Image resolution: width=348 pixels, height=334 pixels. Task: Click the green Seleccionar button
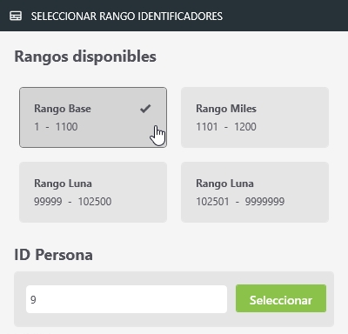[281, 298]
